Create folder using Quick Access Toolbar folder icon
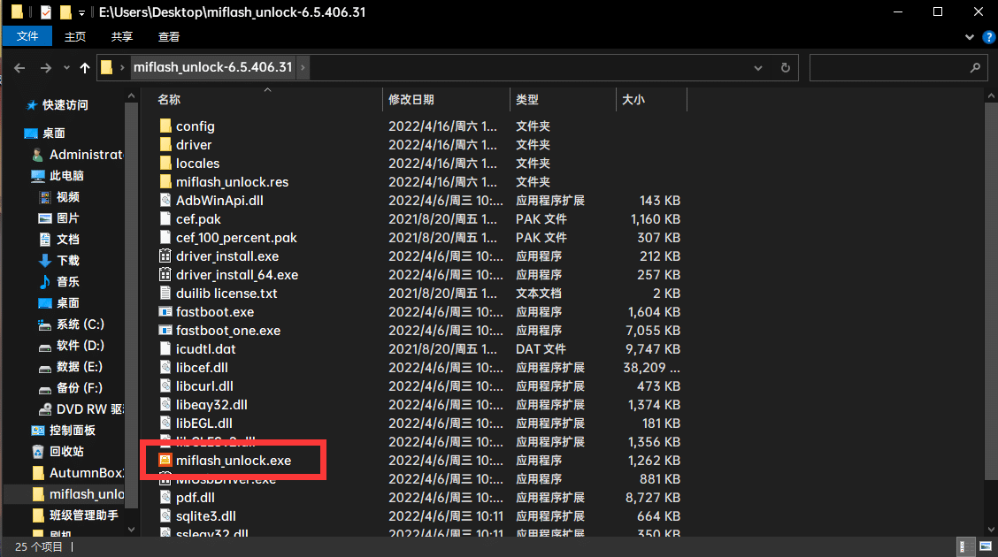998x557 pixels. point(65,11)
